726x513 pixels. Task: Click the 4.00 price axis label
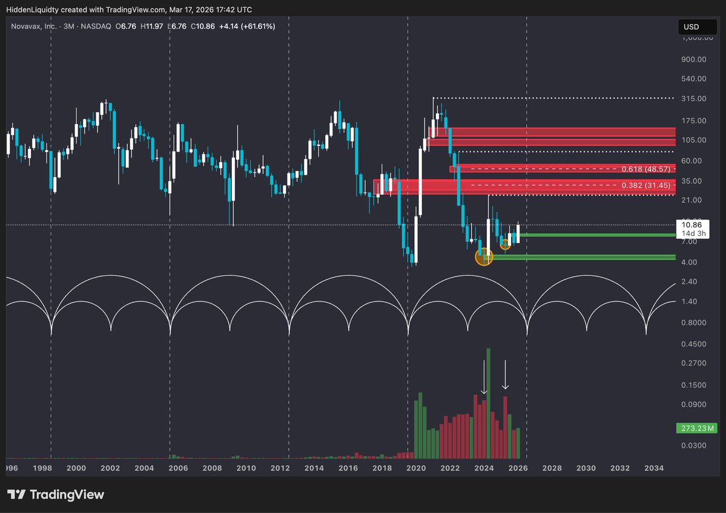(x=690, y=262)
